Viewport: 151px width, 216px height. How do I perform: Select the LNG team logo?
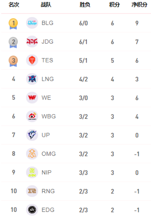click(32, 79)
